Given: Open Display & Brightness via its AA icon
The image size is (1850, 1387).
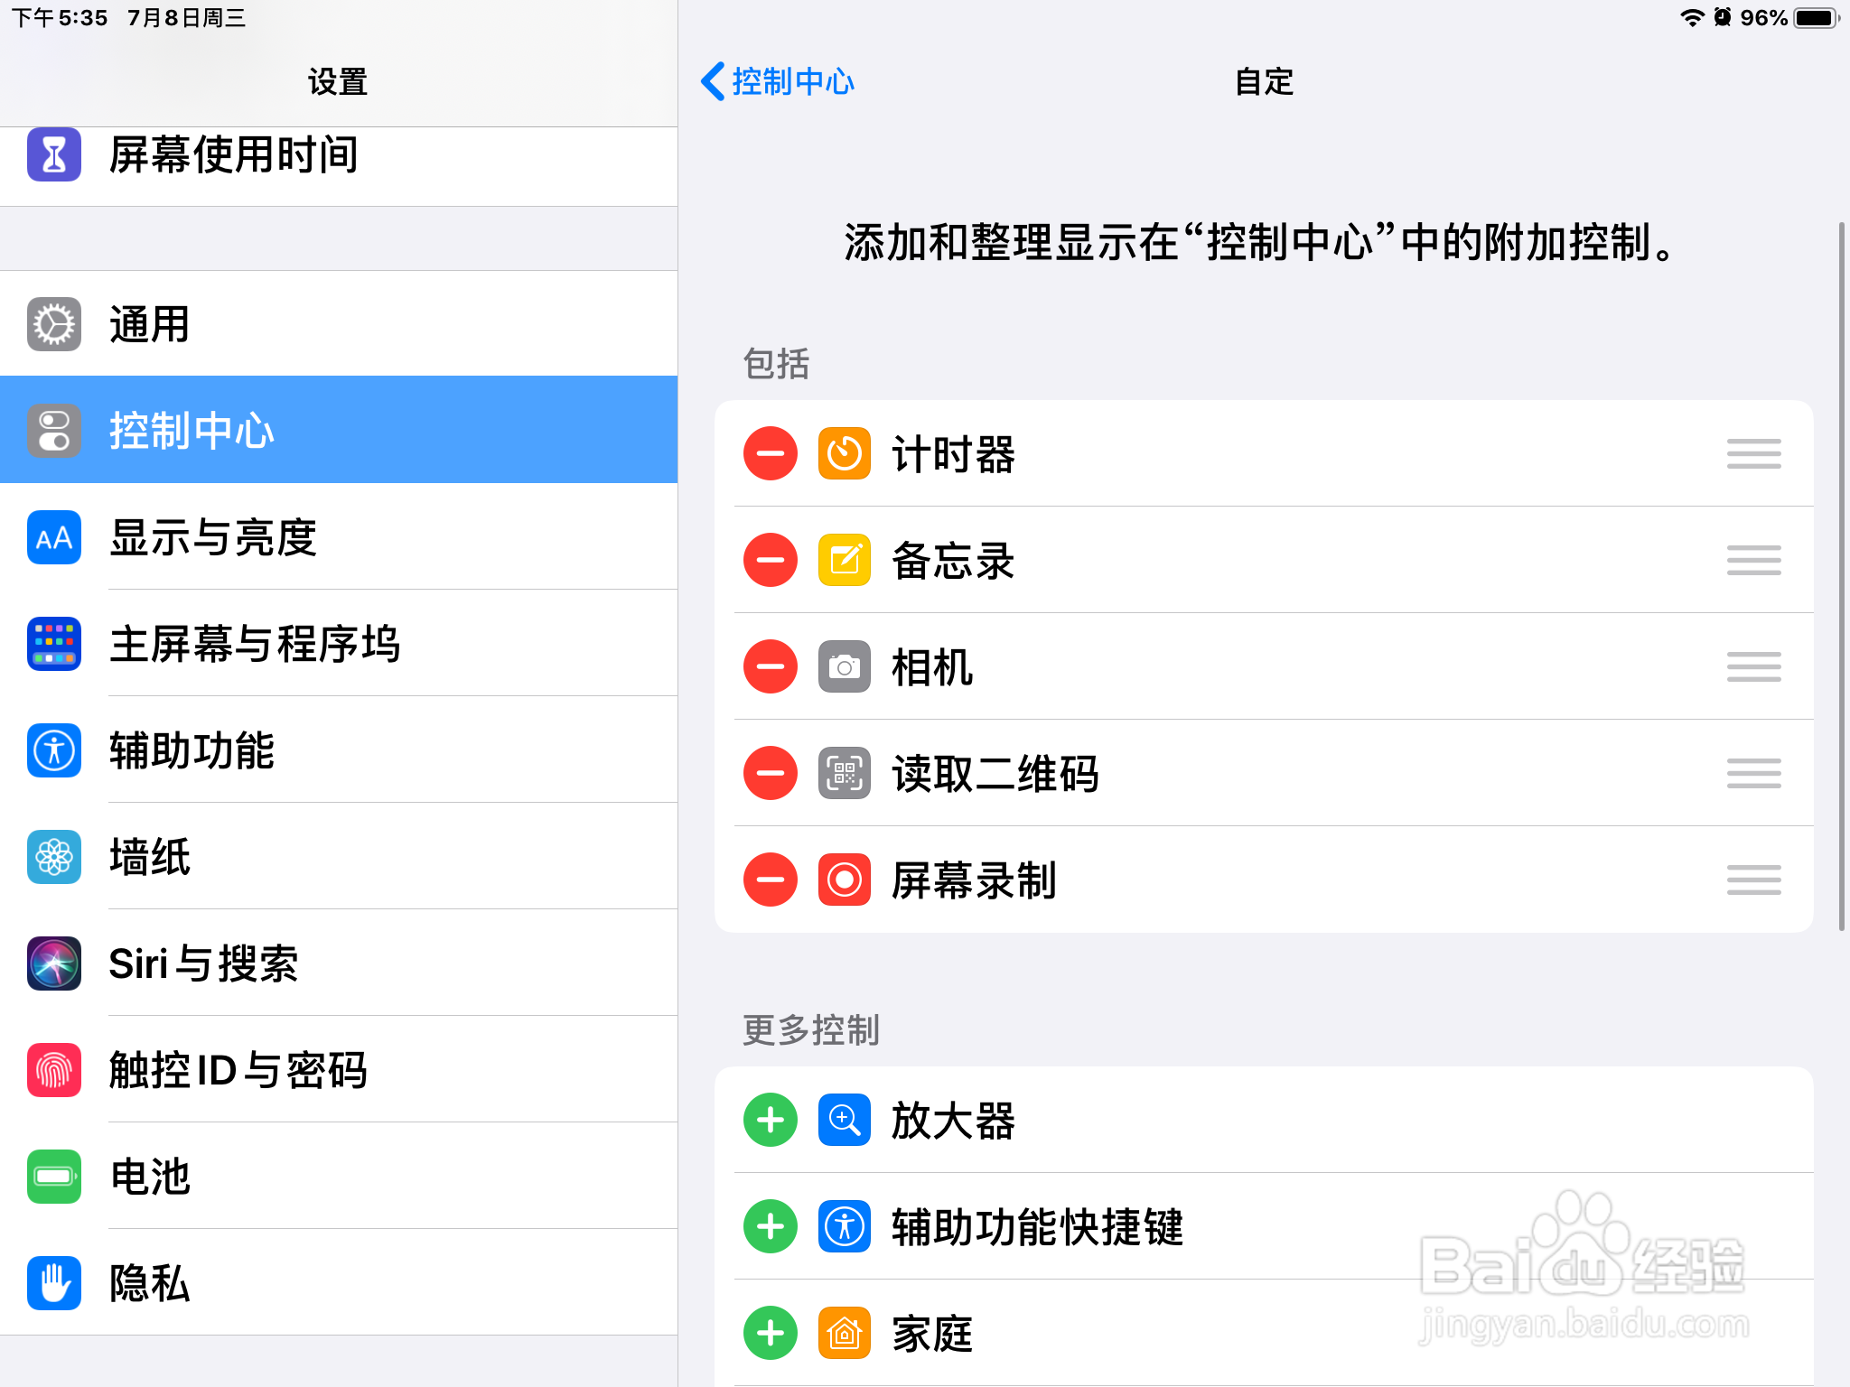Looking at the screenshot, I should (53, 538).
